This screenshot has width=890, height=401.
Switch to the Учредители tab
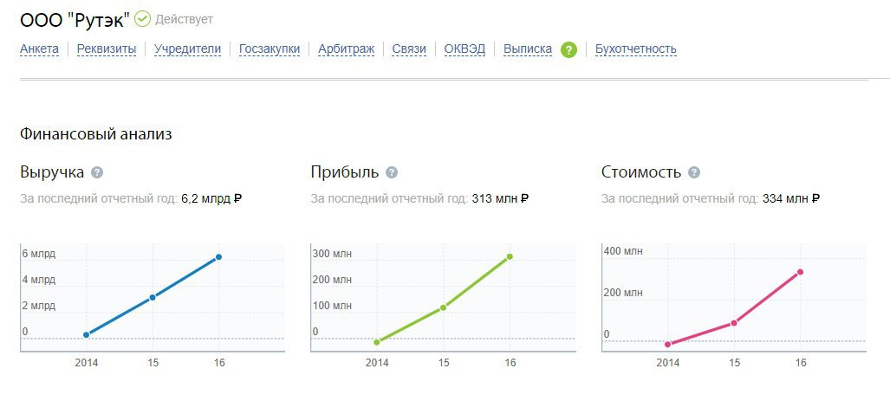[187, 49]
